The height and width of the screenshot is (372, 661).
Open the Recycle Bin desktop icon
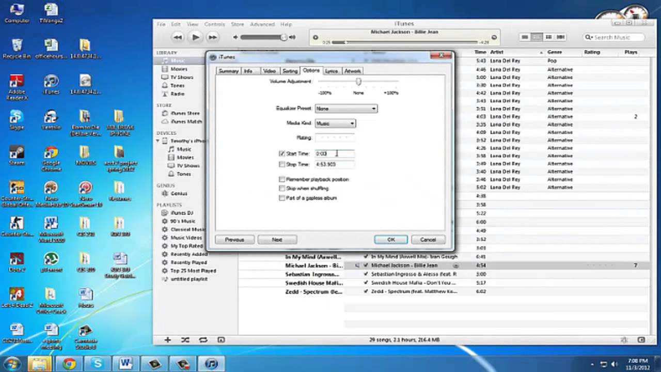(17, 49)
